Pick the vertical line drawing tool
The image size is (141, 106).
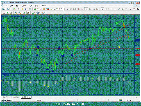coord(111,9)
